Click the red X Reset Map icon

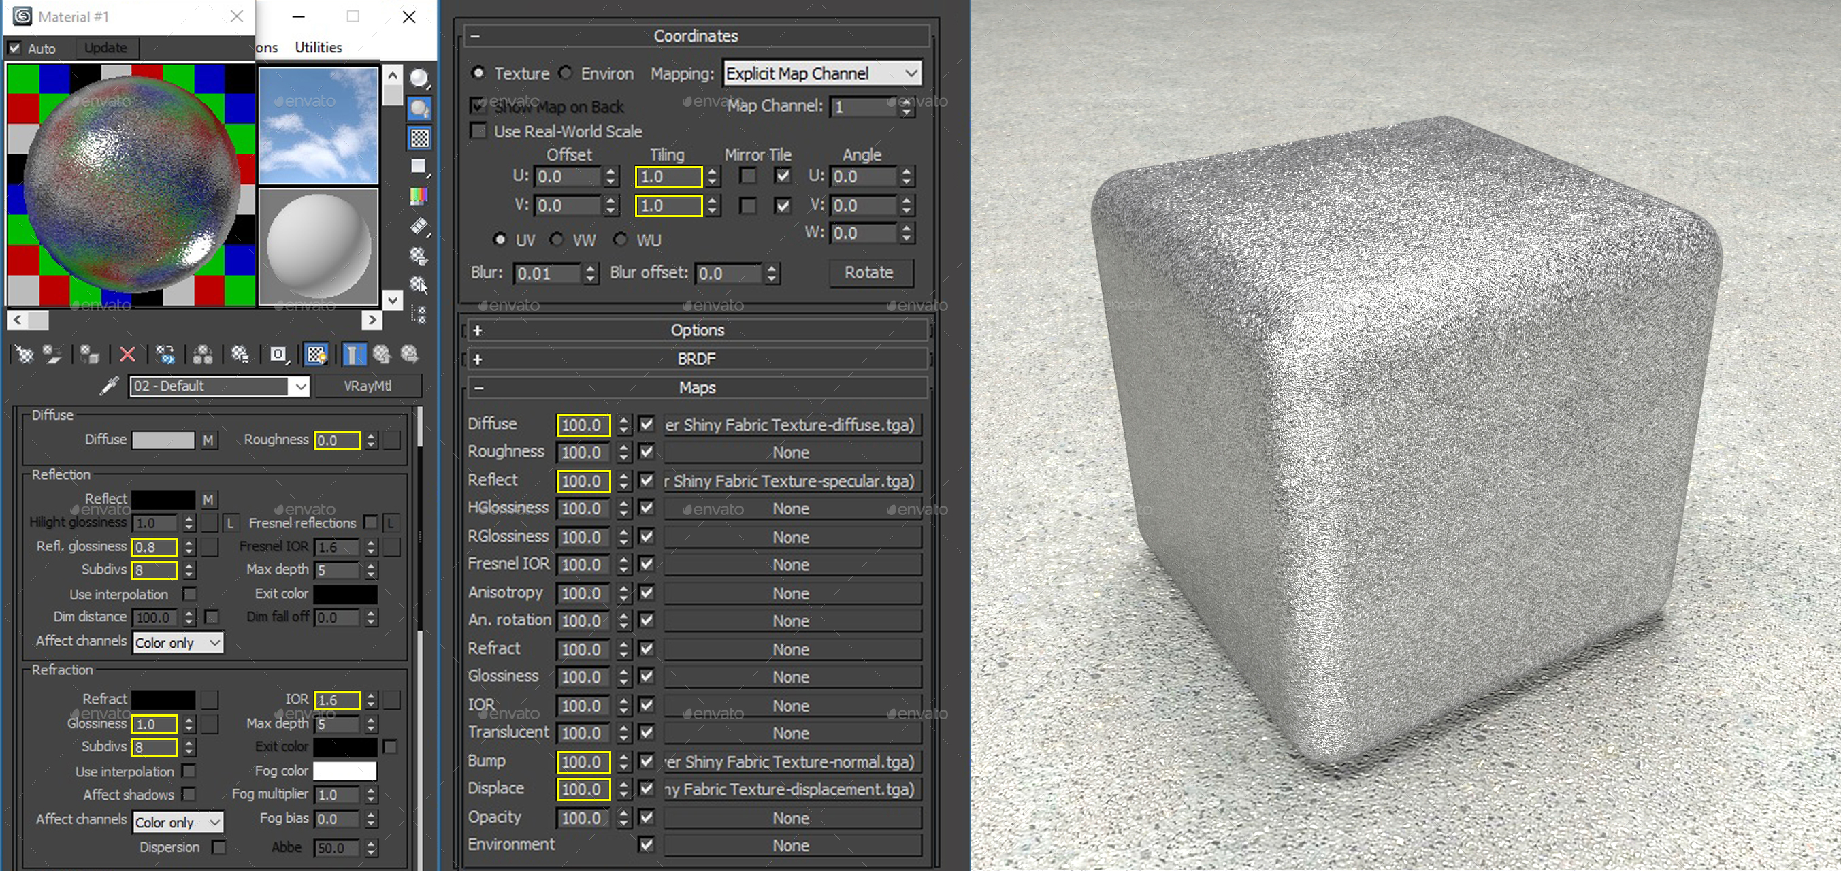(x=127, y=355)
